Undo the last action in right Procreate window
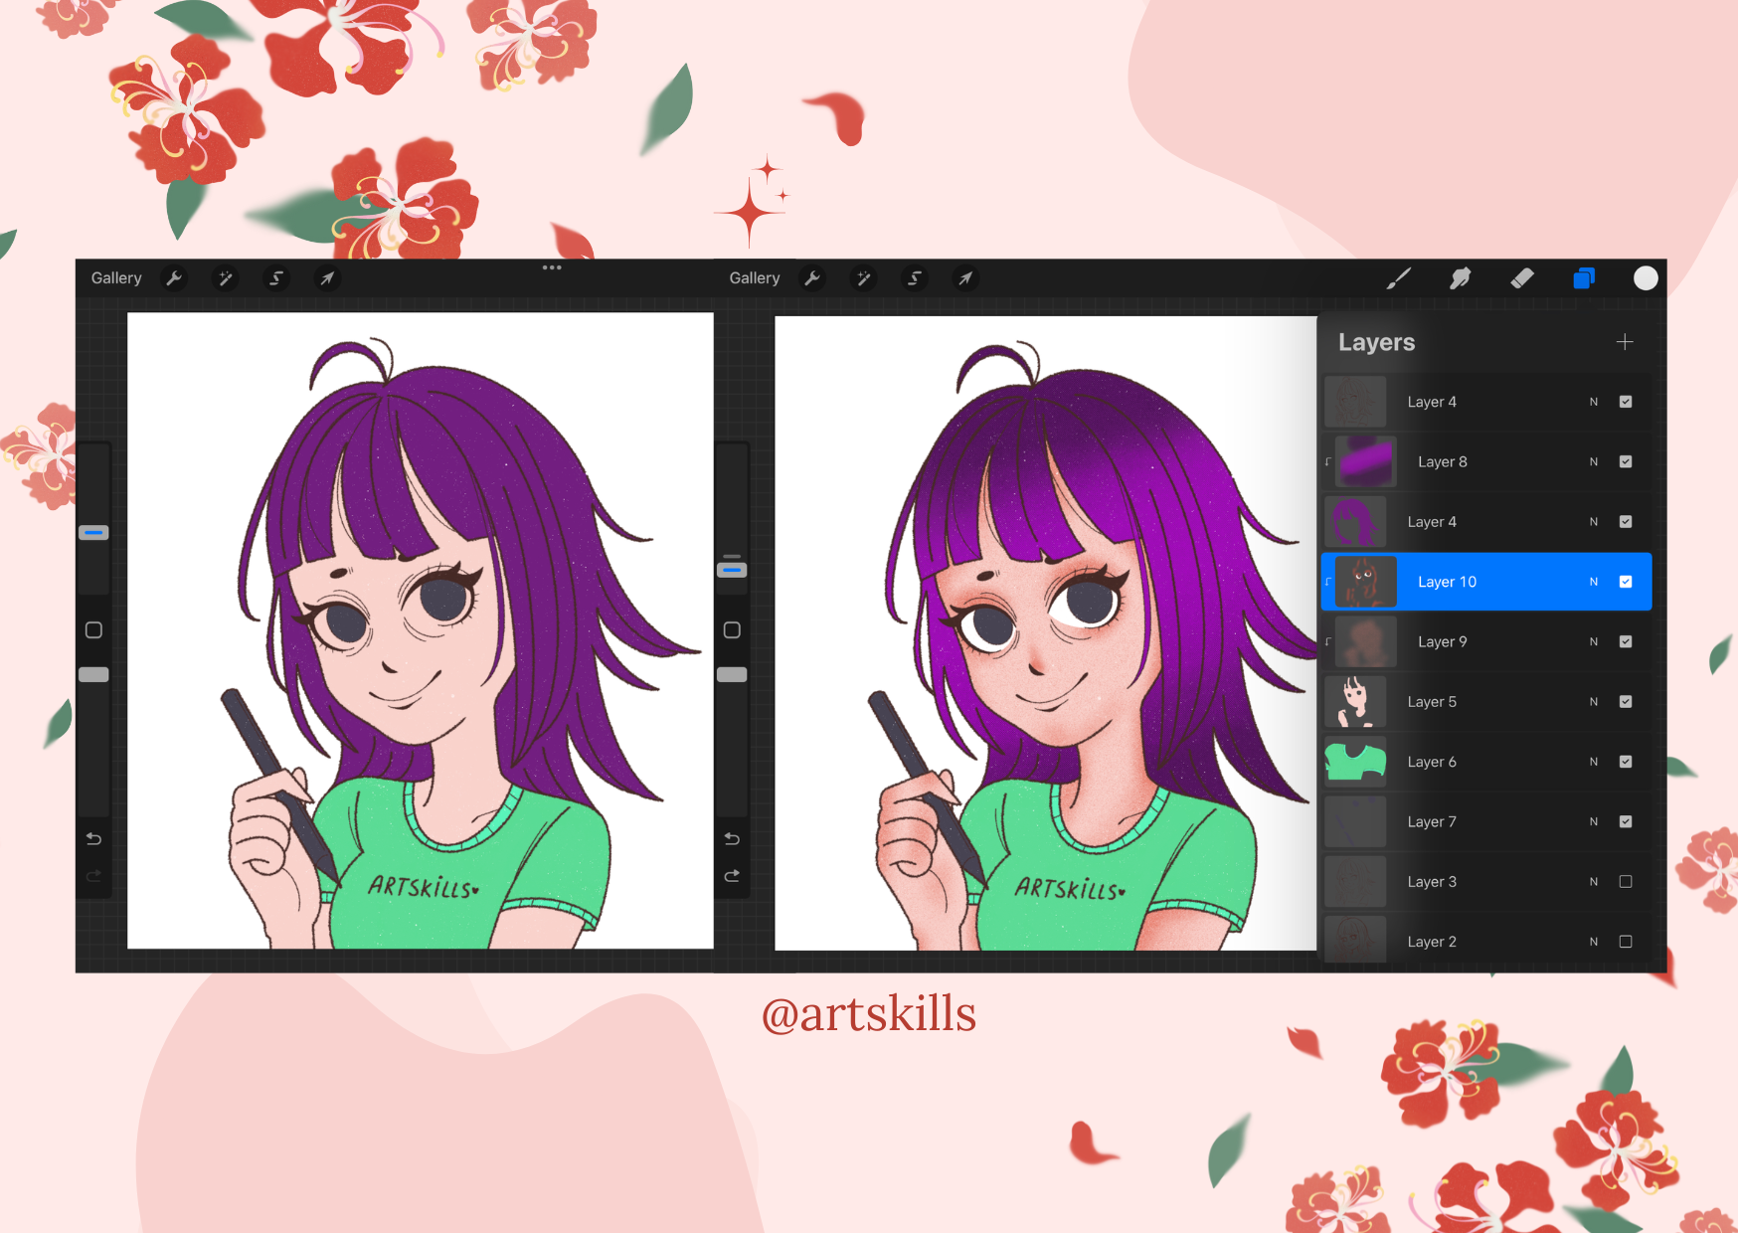This screenshot has width=1738, height=1233. click(x=732, y=838)
